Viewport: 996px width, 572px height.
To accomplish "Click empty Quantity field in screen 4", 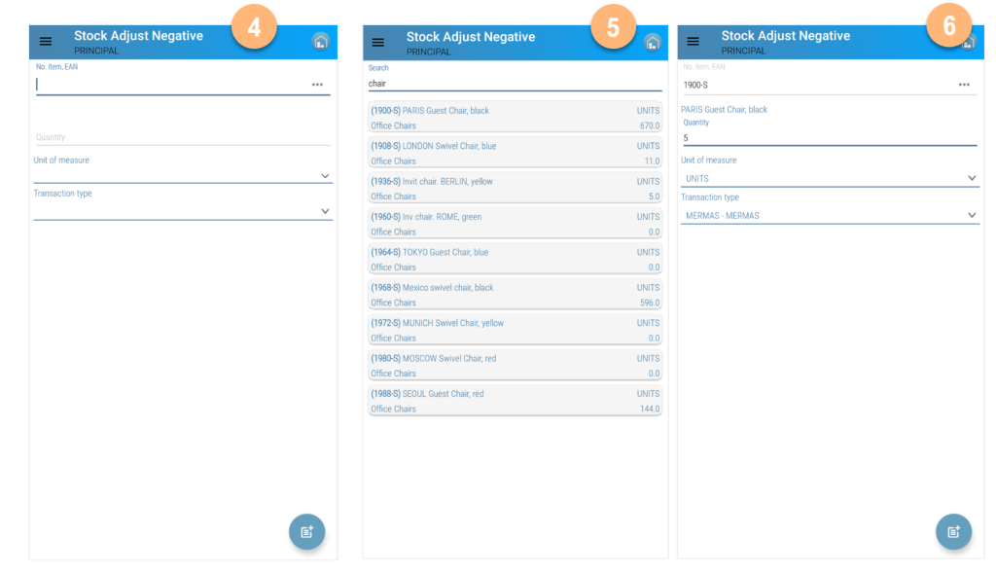I will coord(183,137).
